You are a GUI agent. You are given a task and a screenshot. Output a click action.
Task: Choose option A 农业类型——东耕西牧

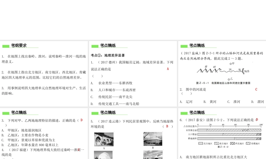coord(111,83)
